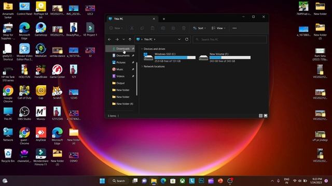Viewport: 332px width, 186px height.
Task: Select Wondershare Filmora 11 desktop icon
Action: [x=41, y=157]
